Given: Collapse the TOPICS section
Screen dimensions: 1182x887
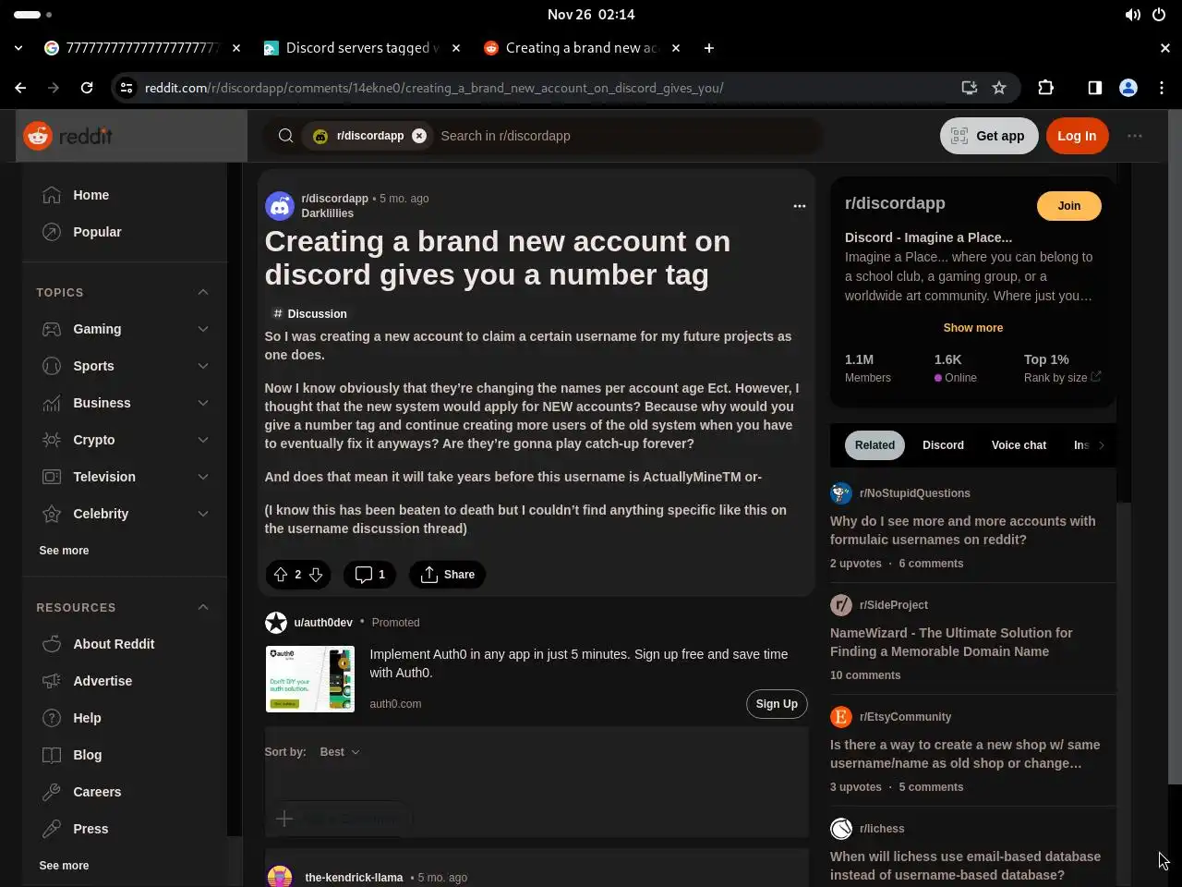Looking at the screenshot, I should pyautogui.click(x=203, y=292).
